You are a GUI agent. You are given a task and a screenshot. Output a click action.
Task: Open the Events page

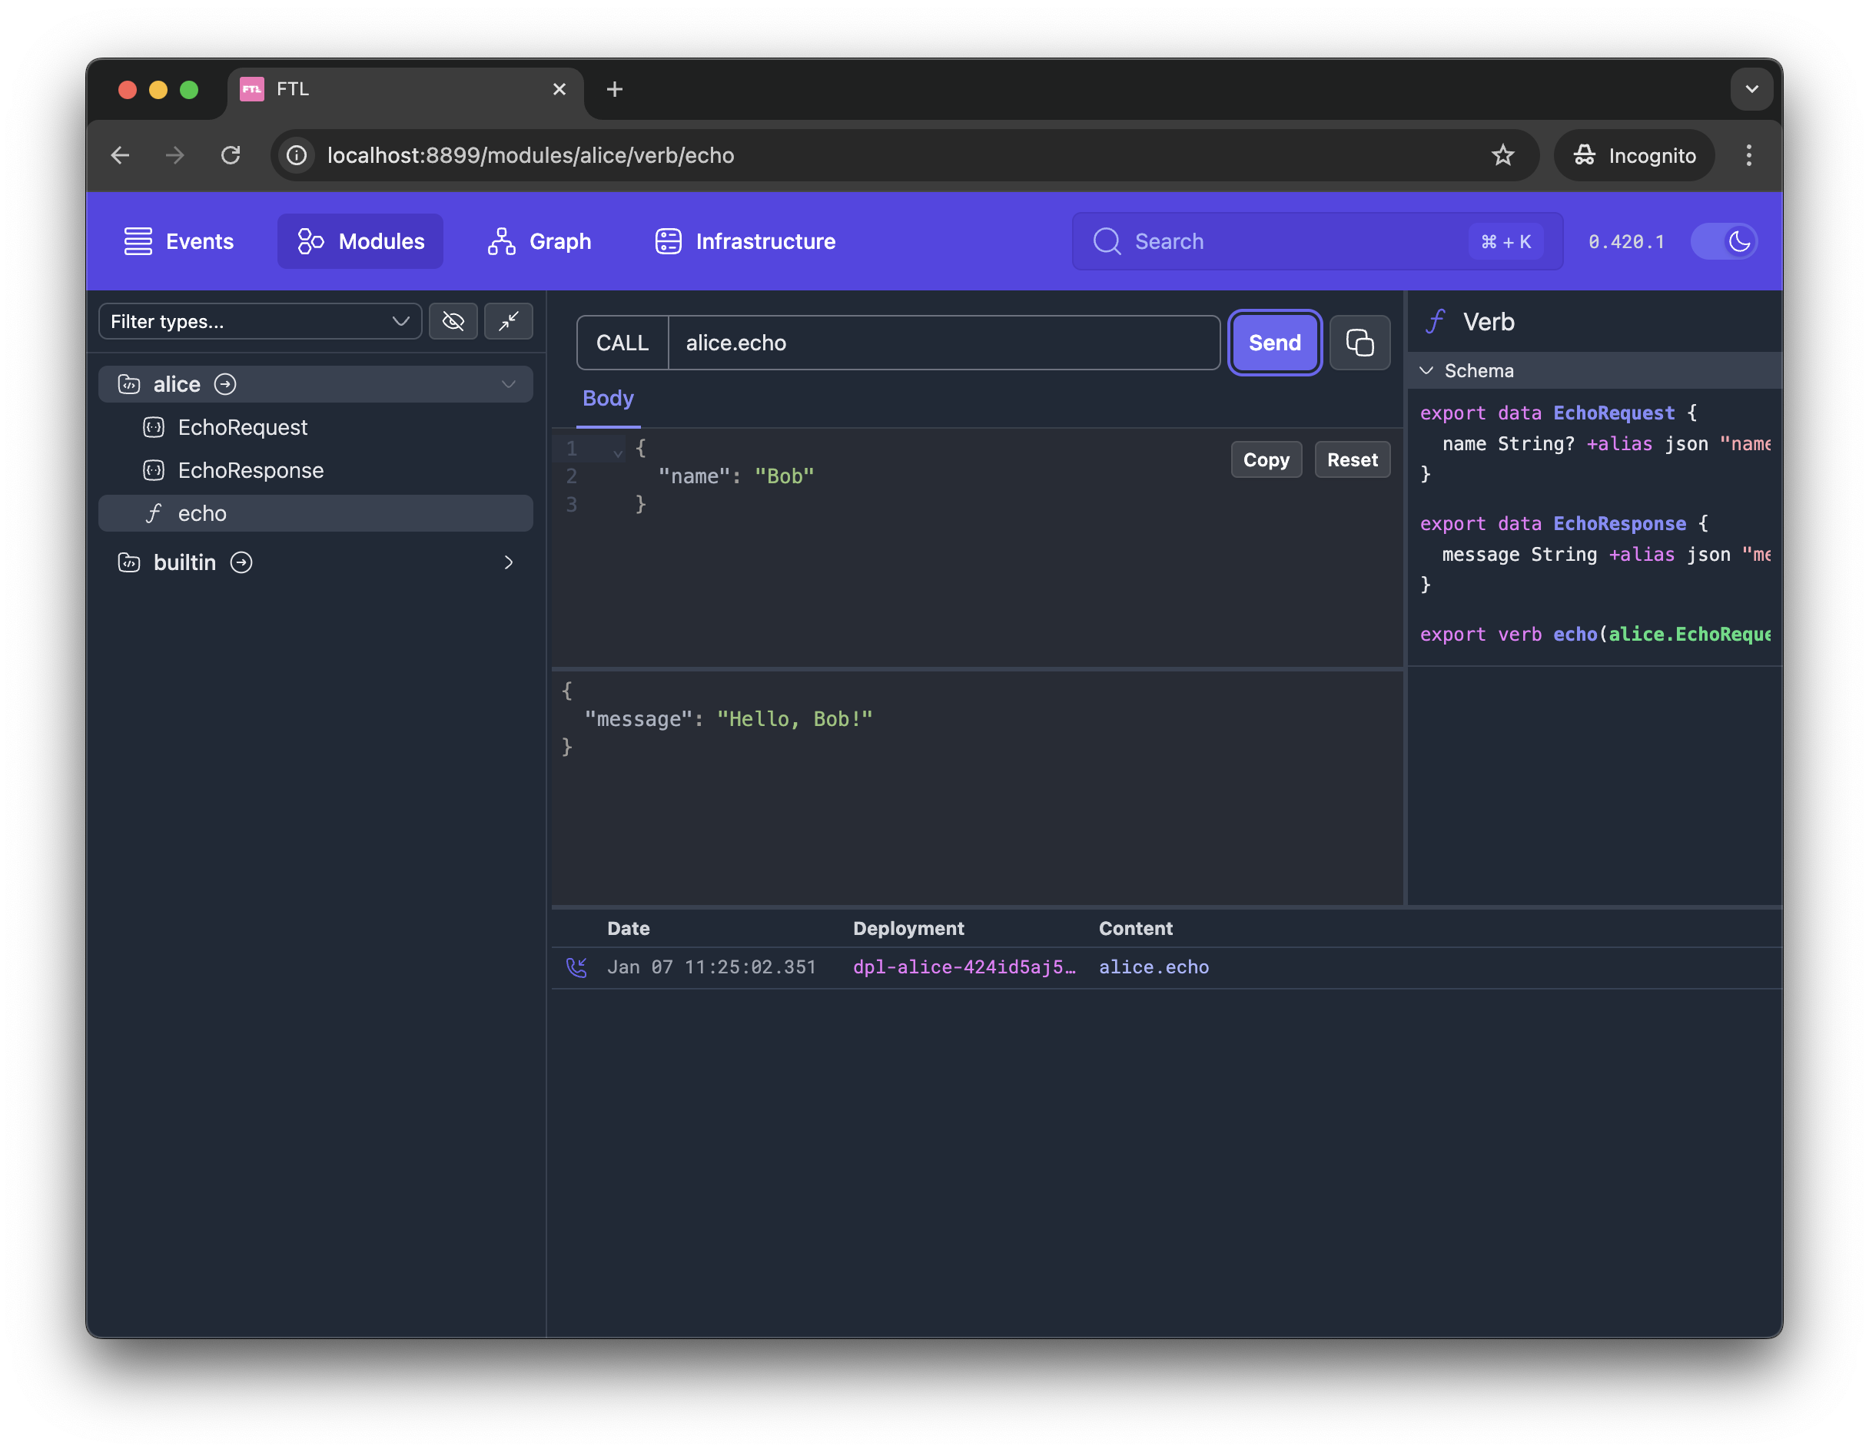pyautogui.click(x=178, y=241)
